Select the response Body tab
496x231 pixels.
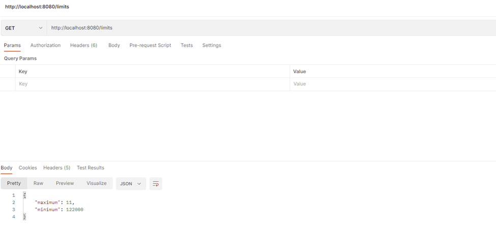[7, 168]
